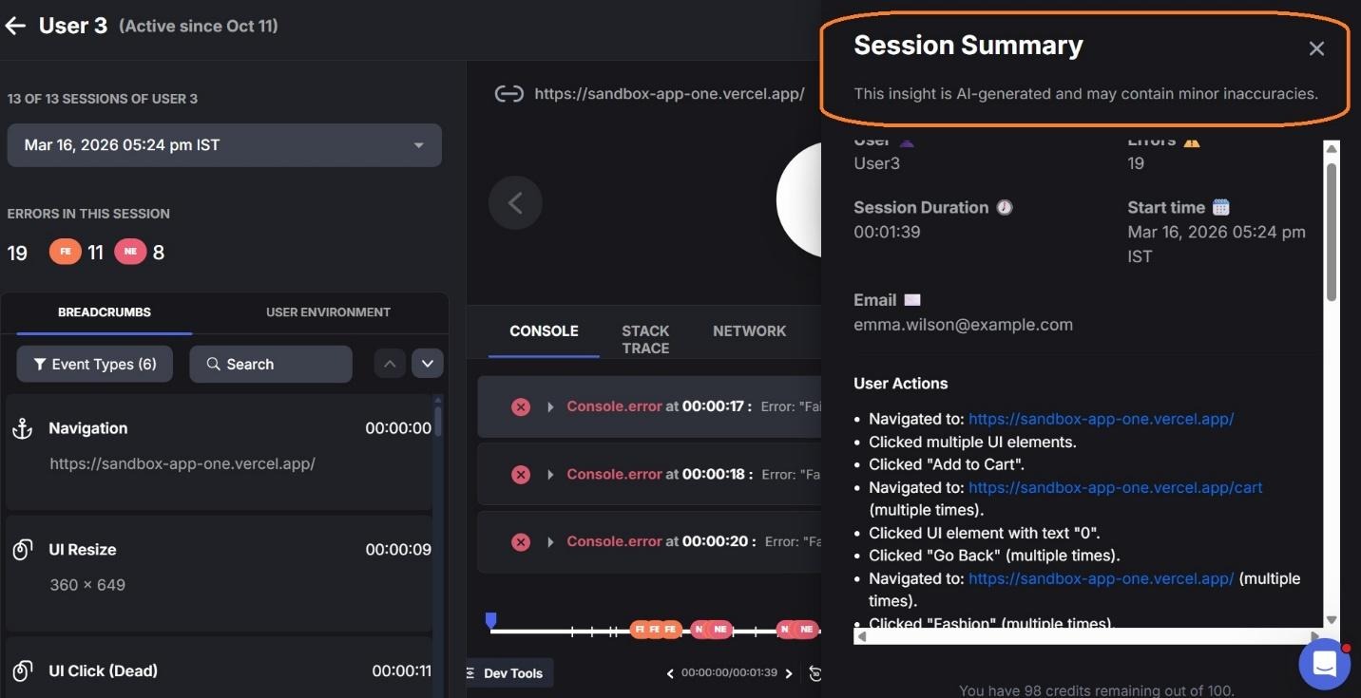1361x698 pixels.
Task: Click the clock icon beside Session Duration
Action: pos(1005,207)
